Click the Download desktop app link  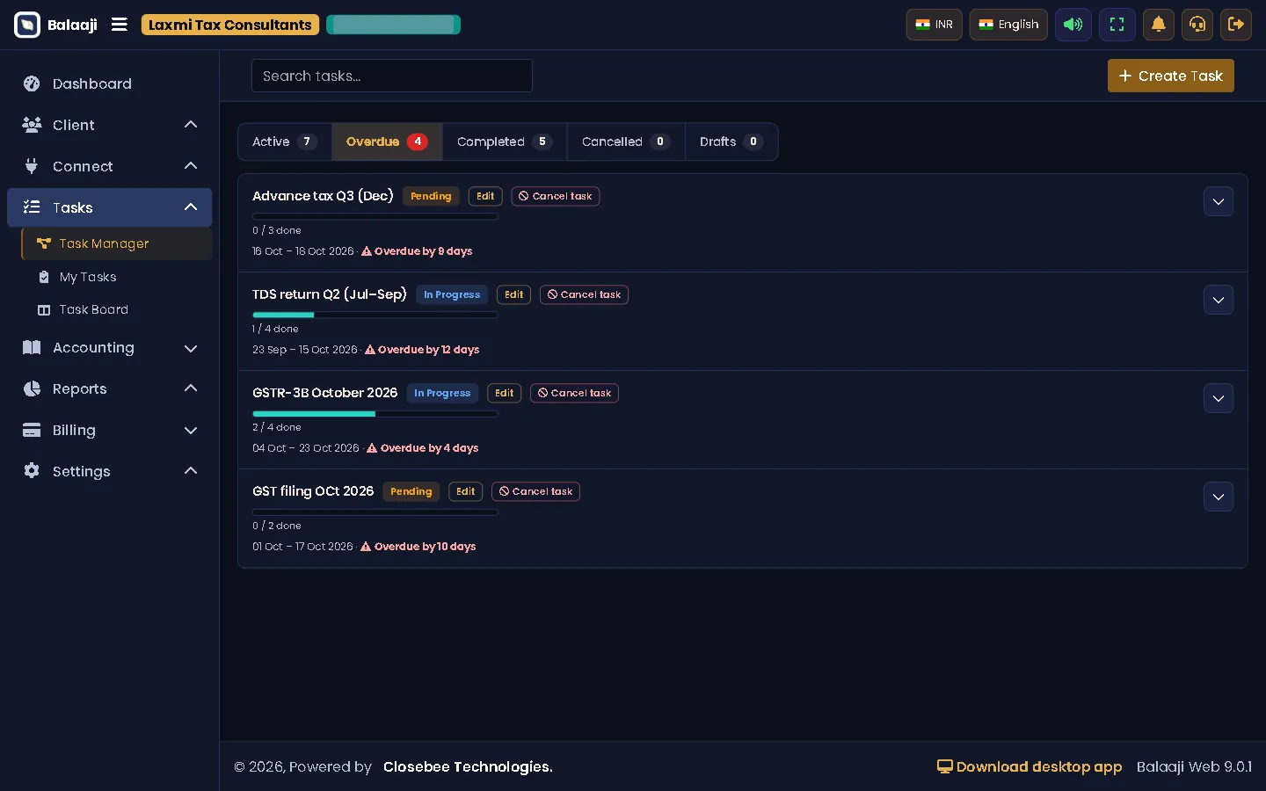pos(1030,766)
